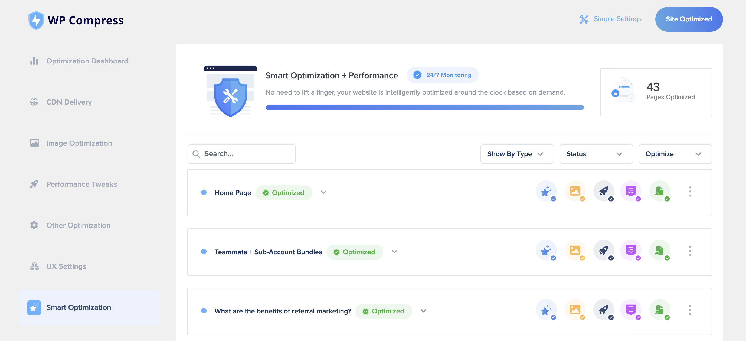746x341 pixels.
Task: Expand the Home Page row chevron
Action: [323, 192]
